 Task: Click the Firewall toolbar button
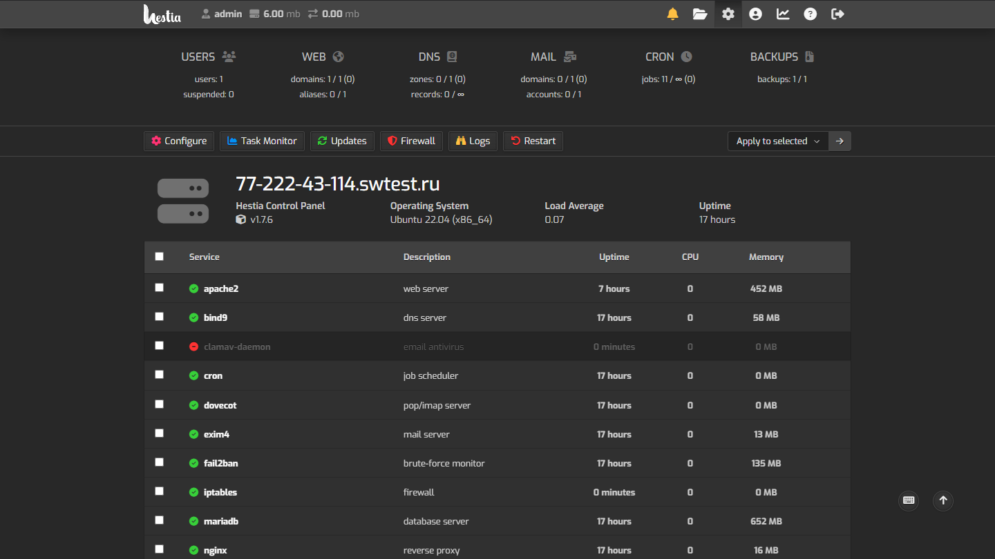click(x=411, y=141)
